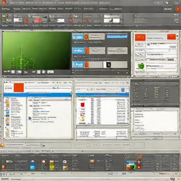Click the lower red round icon beside the landscape thumbnail
Screen dimensions: 181x181
pos(139,167)
